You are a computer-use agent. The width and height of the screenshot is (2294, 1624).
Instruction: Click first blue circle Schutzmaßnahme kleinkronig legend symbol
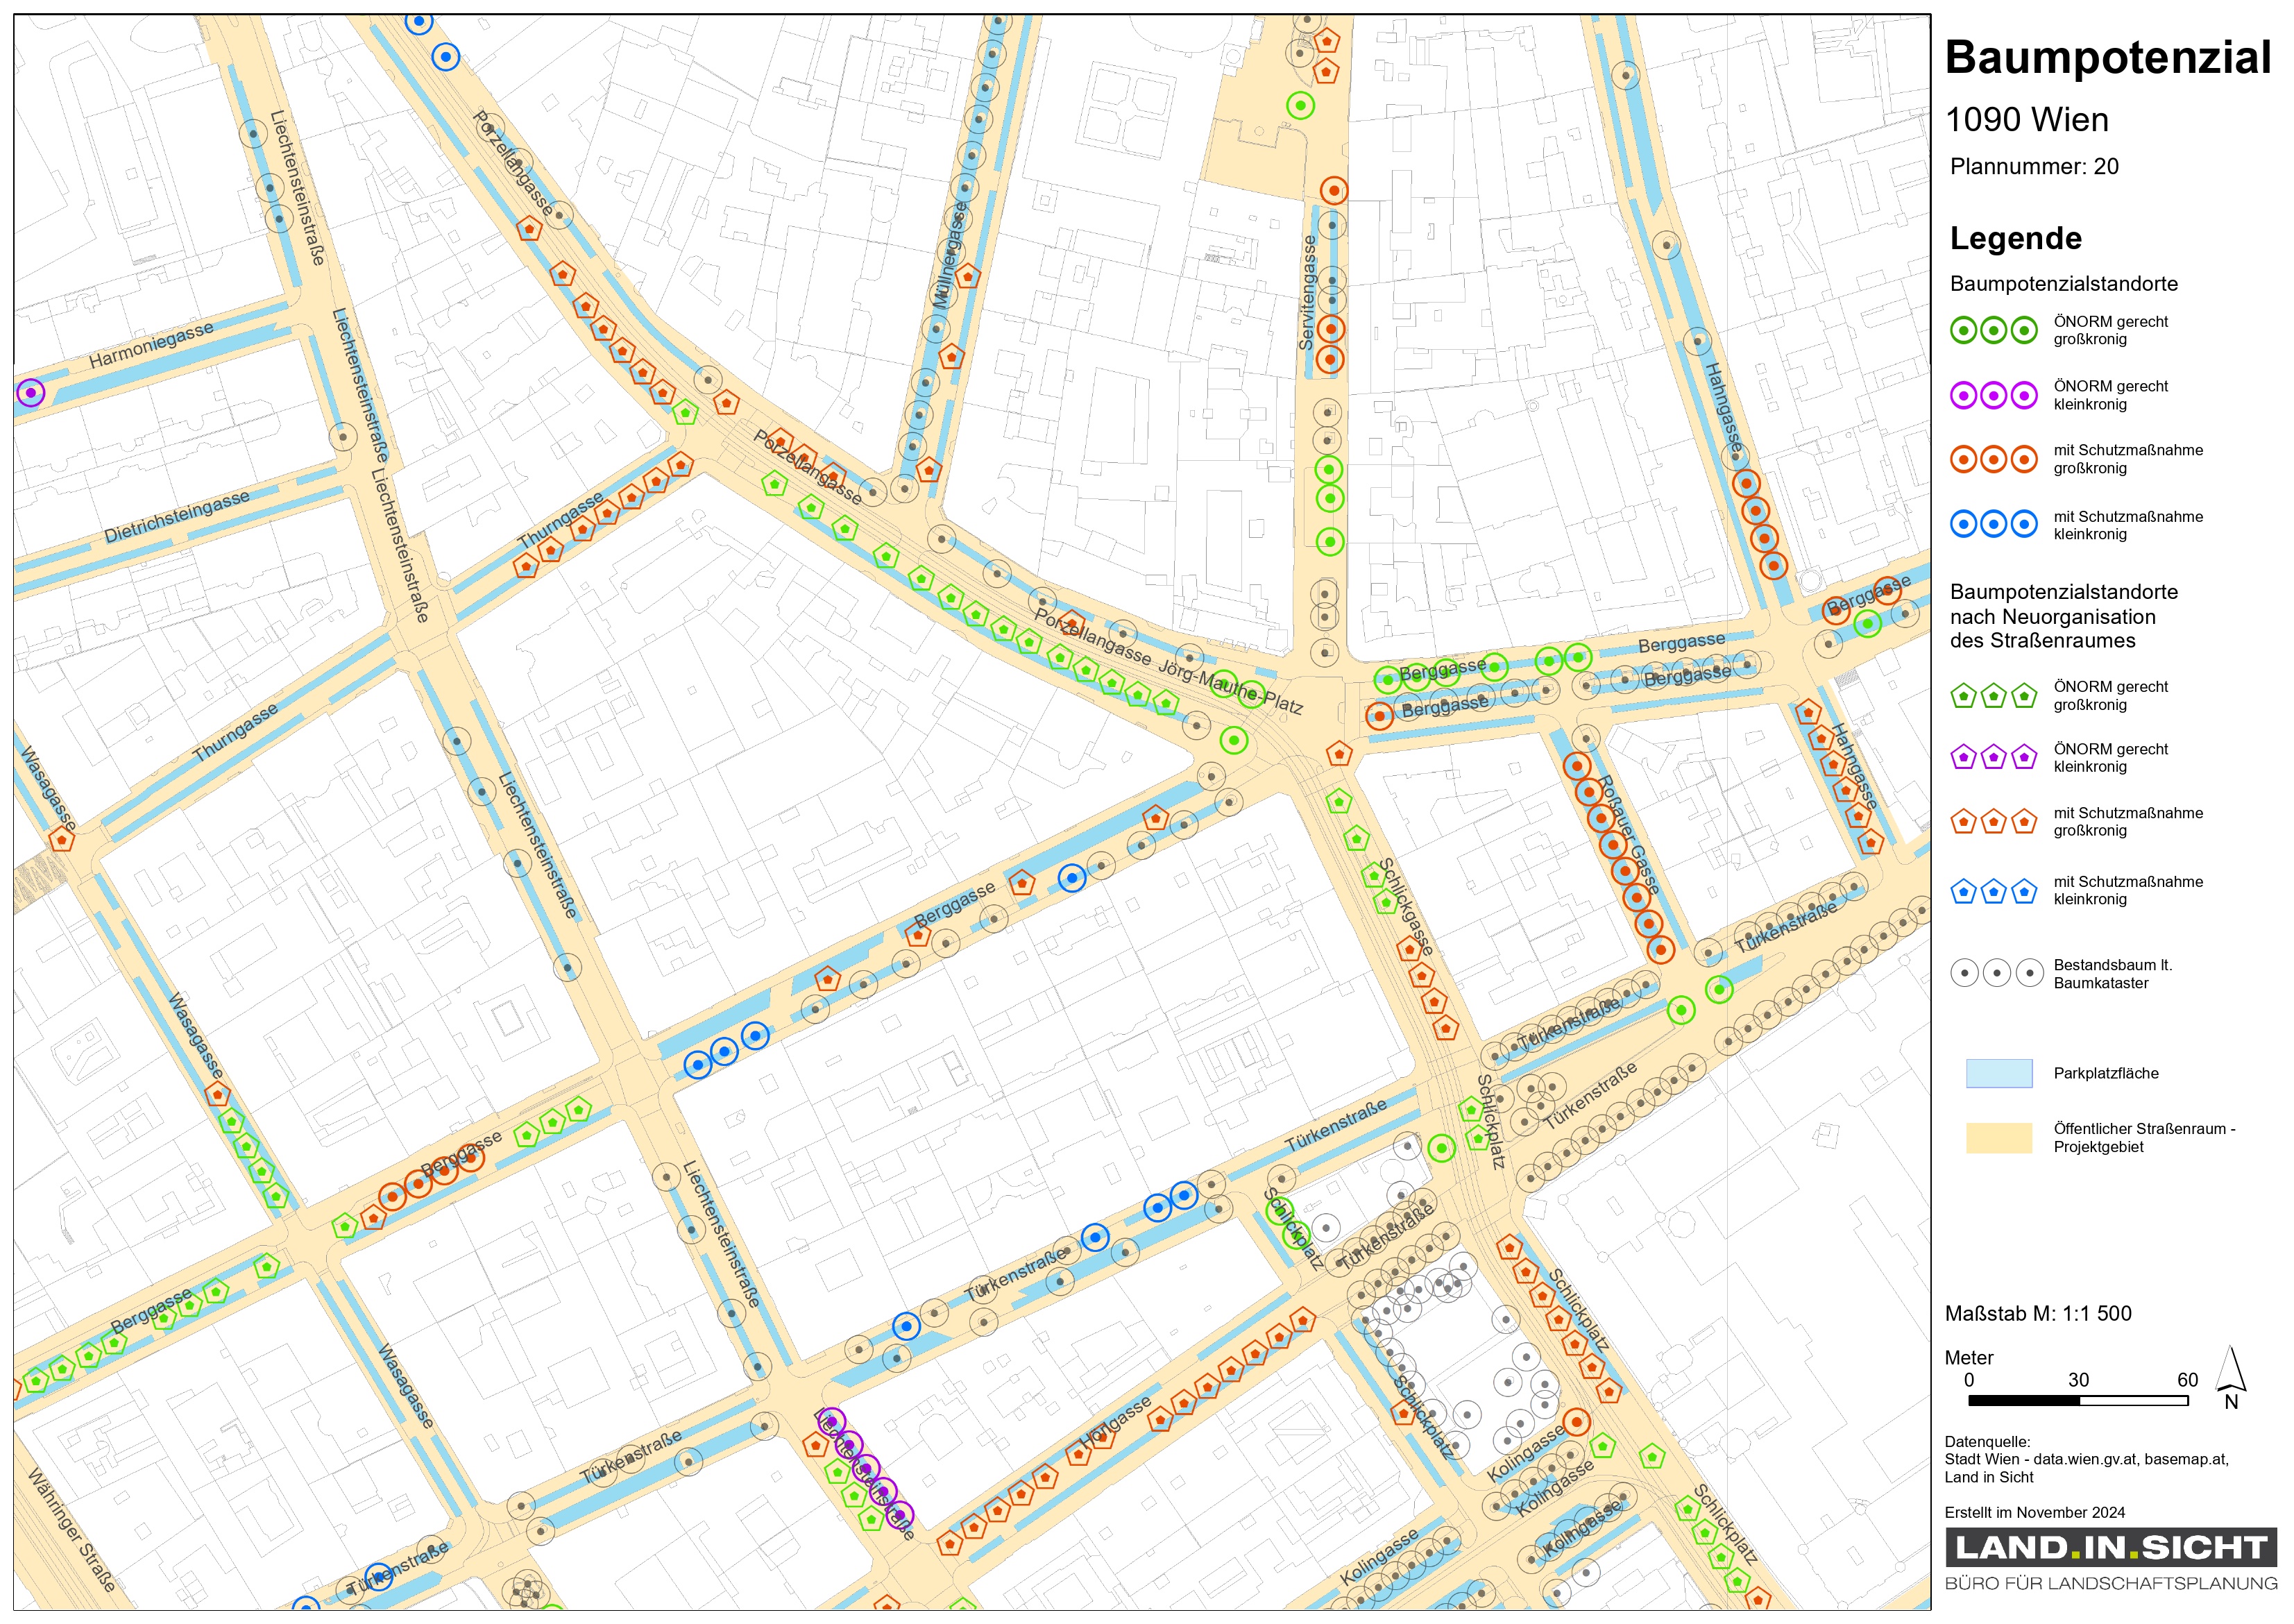tap(1963, 524)
